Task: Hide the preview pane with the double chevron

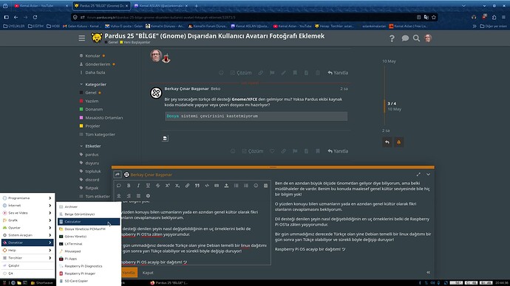Action: [x=429, y=273]
